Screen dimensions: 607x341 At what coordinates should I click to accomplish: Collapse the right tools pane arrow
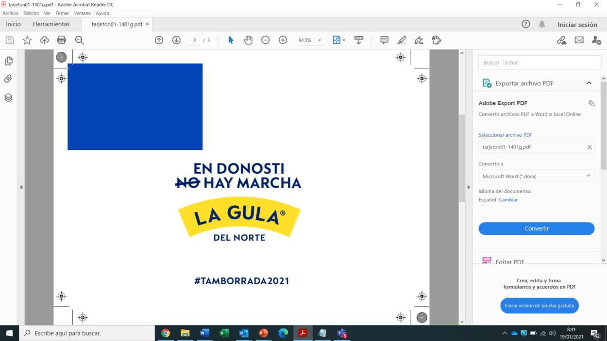[469, 187]
